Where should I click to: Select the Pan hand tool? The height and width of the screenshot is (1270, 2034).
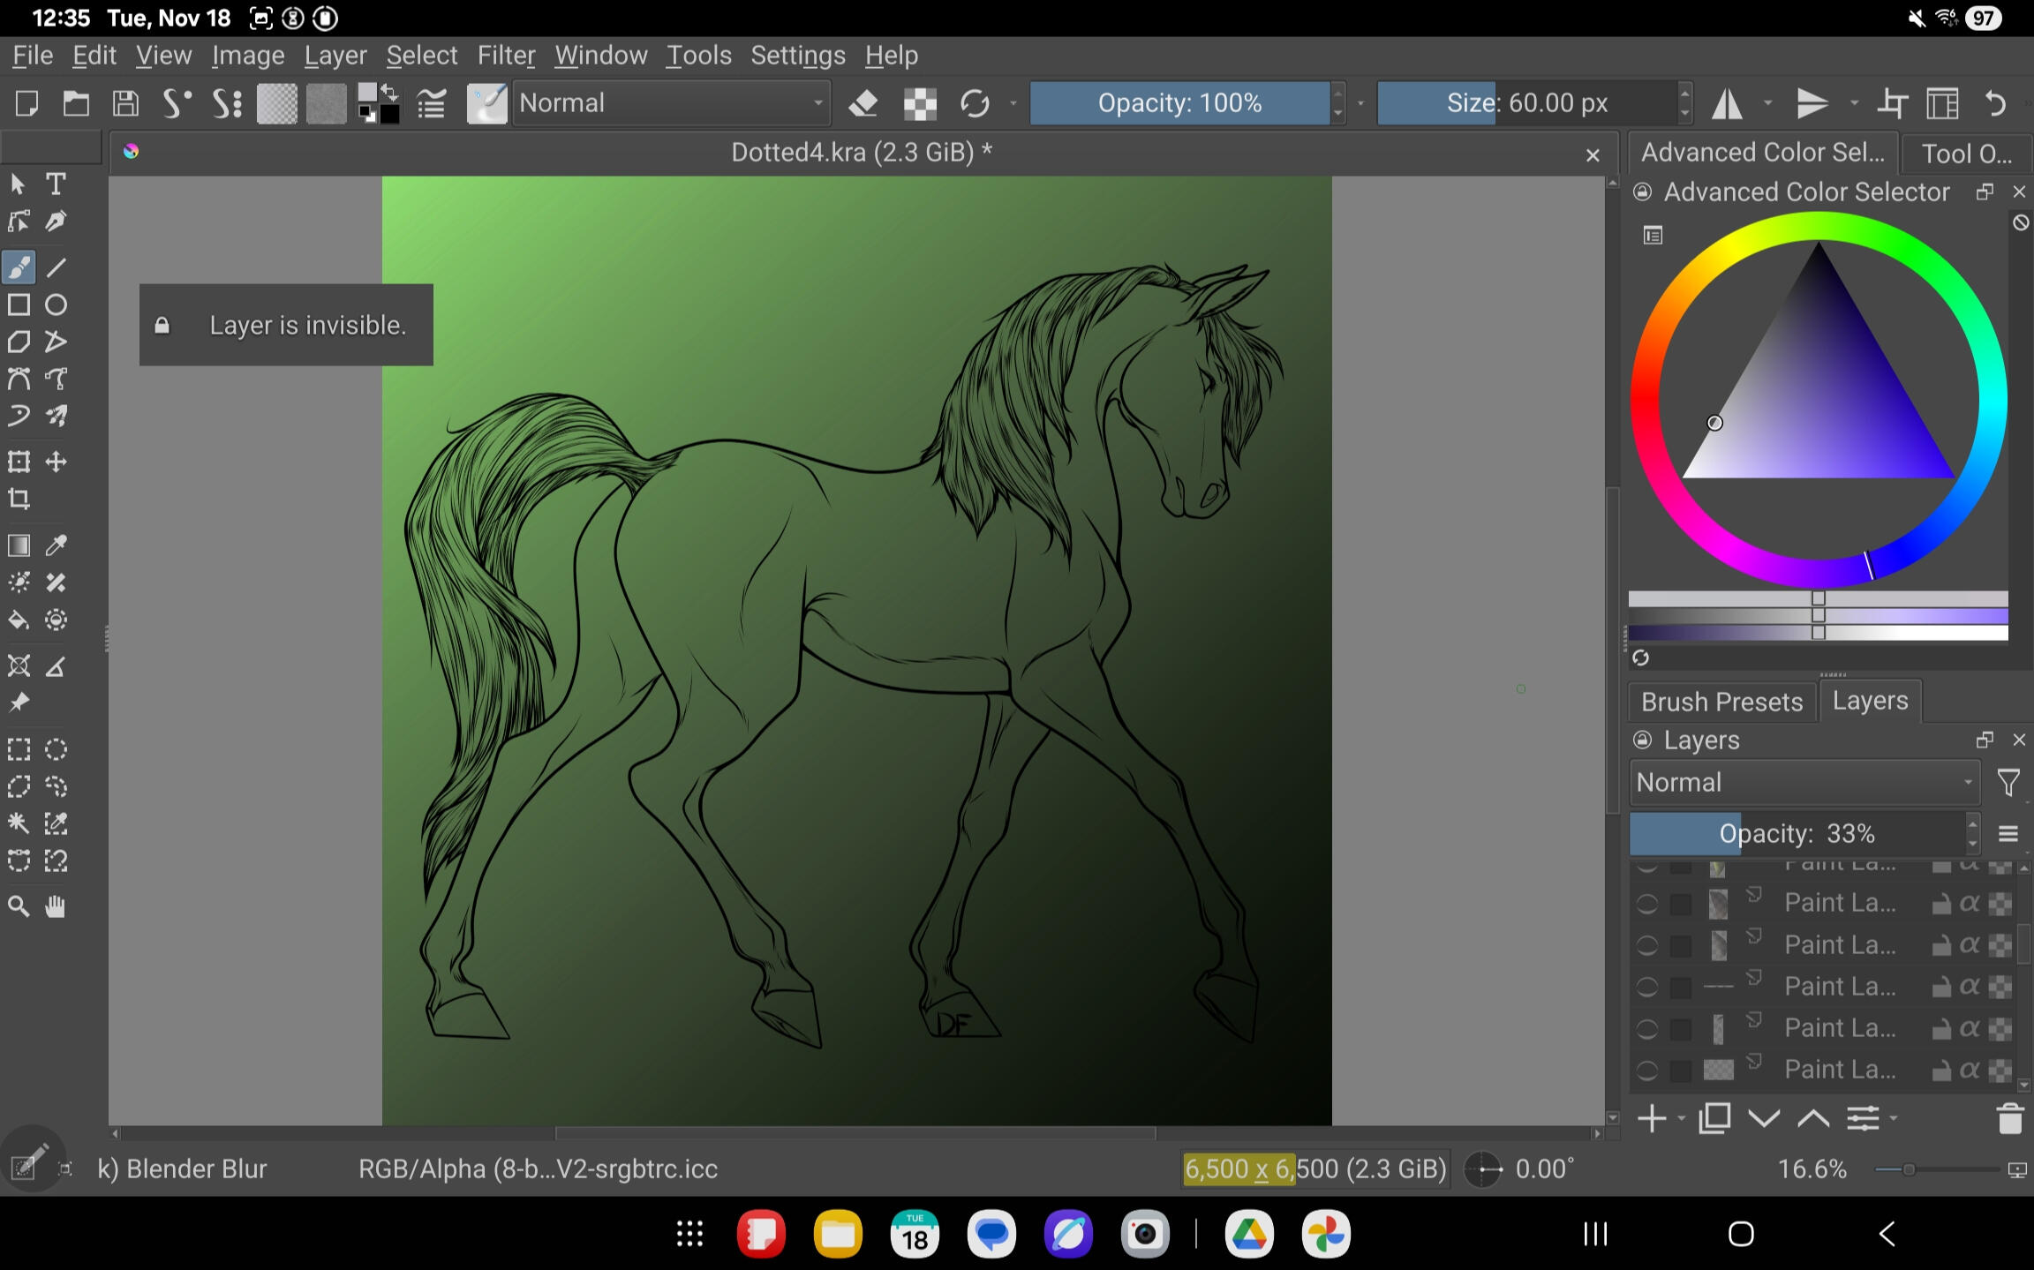(56, 906)
